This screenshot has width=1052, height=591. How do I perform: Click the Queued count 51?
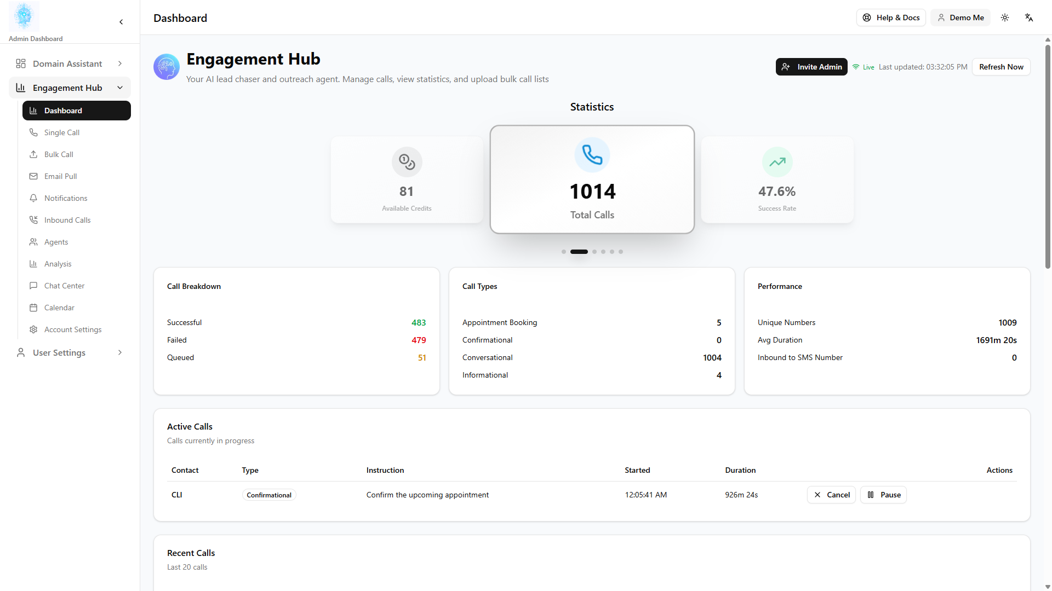422,357
